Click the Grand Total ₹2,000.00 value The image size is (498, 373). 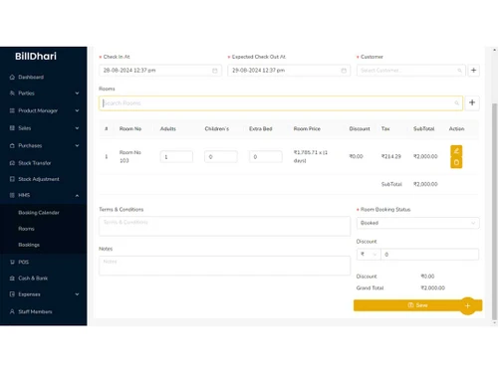point(433,287)
